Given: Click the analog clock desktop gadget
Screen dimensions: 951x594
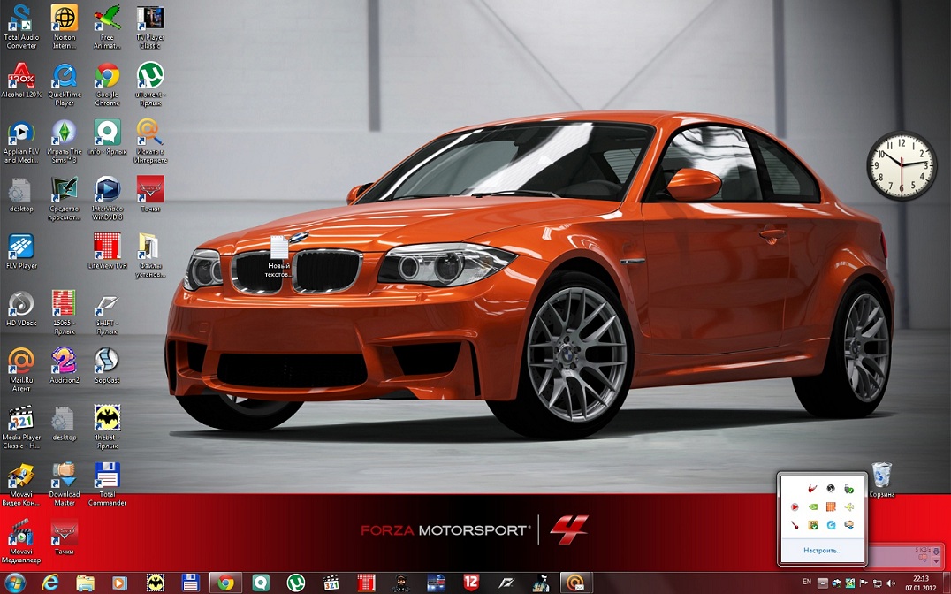Looking at the screenshot, I should pyautogui.click(x=902, y=165).
